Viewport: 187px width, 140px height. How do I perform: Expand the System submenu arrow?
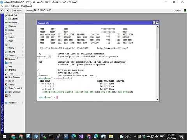(x=23, y=55)
